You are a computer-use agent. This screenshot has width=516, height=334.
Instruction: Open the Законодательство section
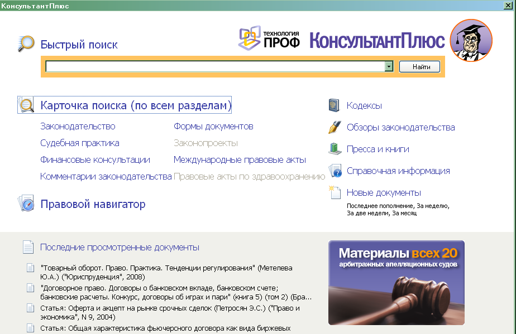pos(78,126)
